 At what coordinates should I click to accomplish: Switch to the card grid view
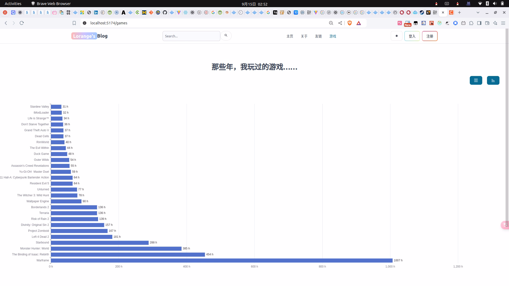pyautogui.click(x=476, y=81)
